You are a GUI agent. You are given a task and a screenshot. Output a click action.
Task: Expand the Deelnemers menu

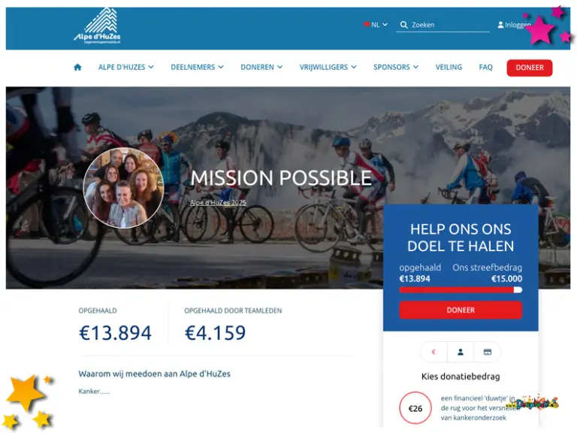(197, 68)
